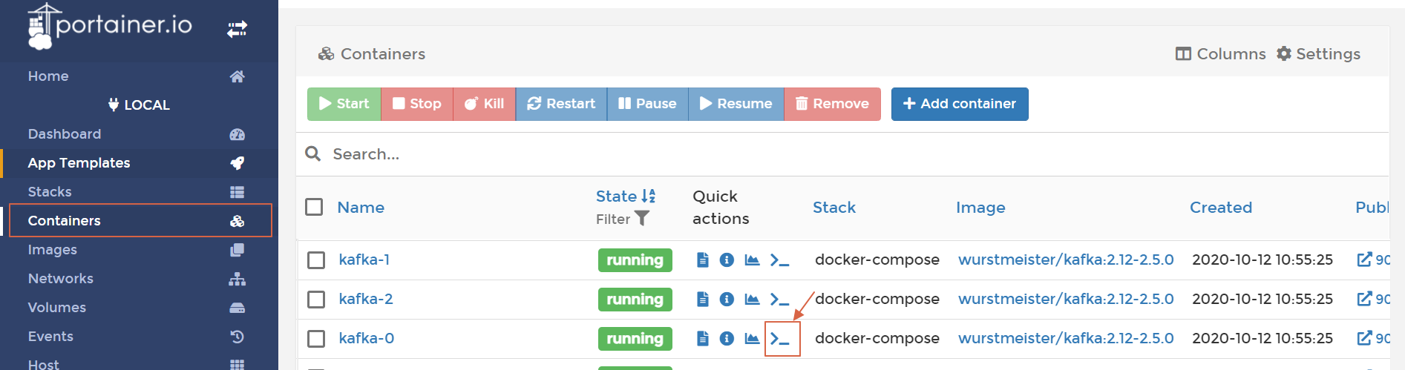This screenshot has height=370, width=1405.
Task: Open published port link for kafka-2
Action: click(x=1373, y=299)
